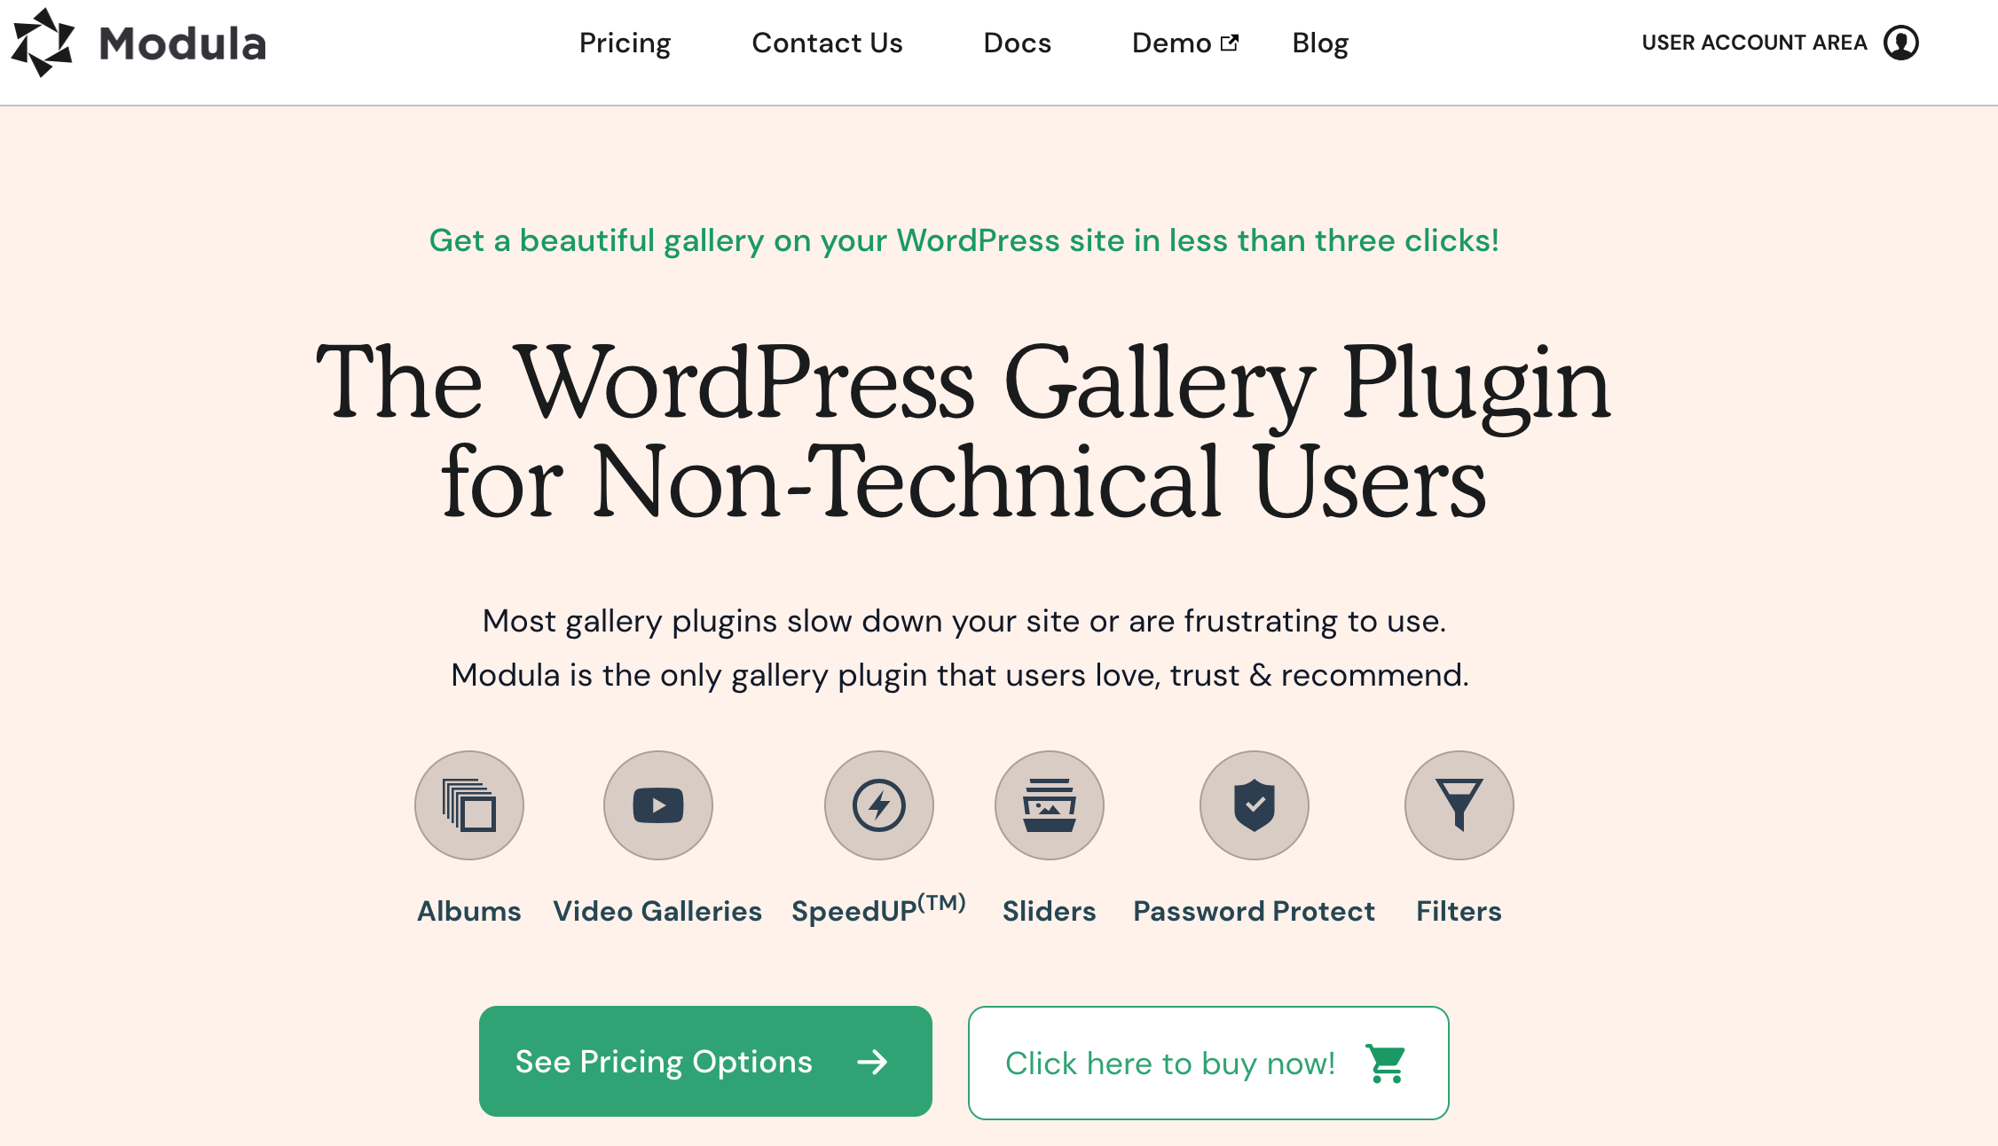
Task: Click the 'Click here to buy now!' button
Action: point(1208,1063)
